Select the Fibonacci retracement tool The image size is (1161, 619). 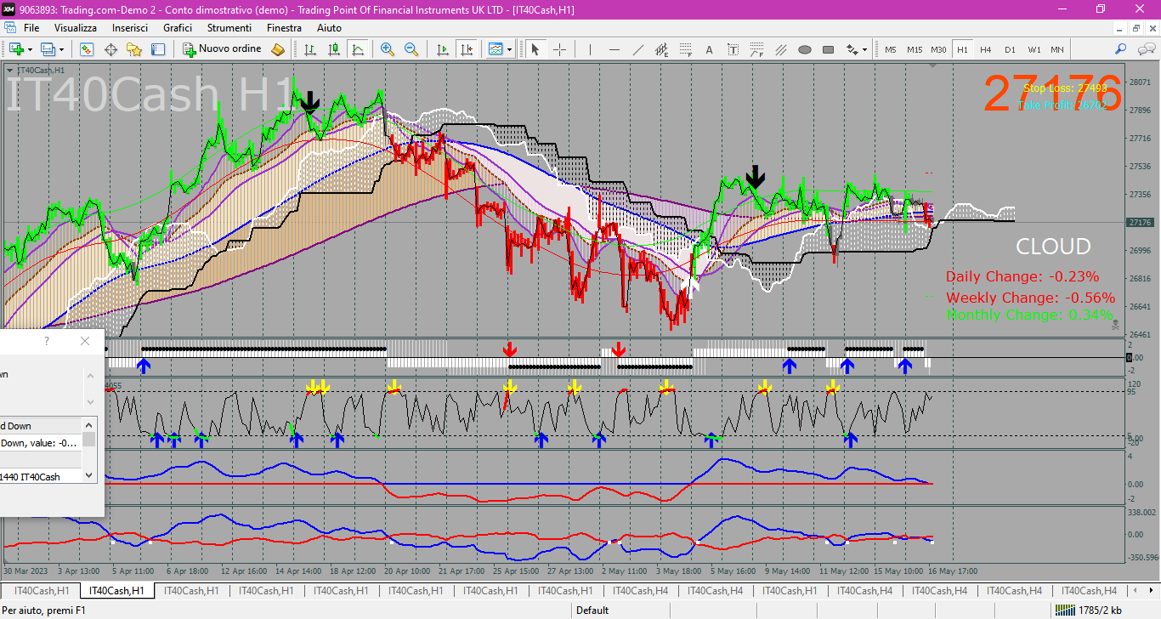tap(685, 49)
